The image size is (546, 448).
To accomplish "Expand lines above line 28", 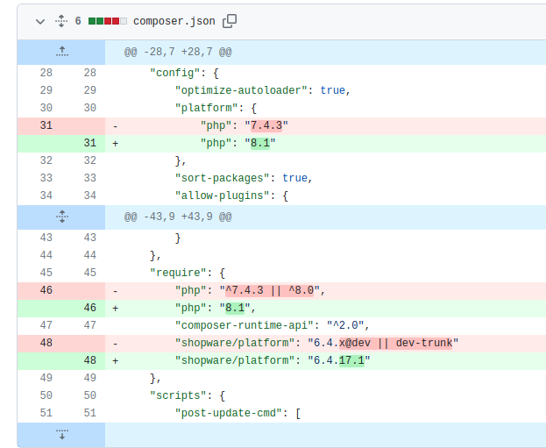I will [61, 53].
